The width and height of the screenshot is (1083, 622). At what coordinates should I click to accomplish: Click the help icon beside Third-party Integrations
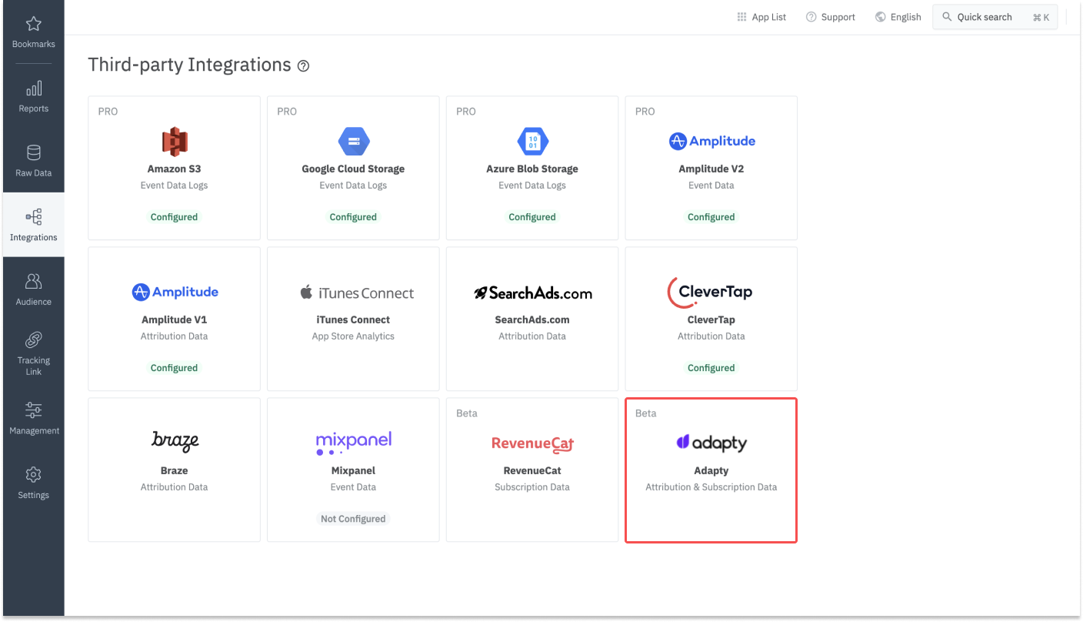(303, 66)
